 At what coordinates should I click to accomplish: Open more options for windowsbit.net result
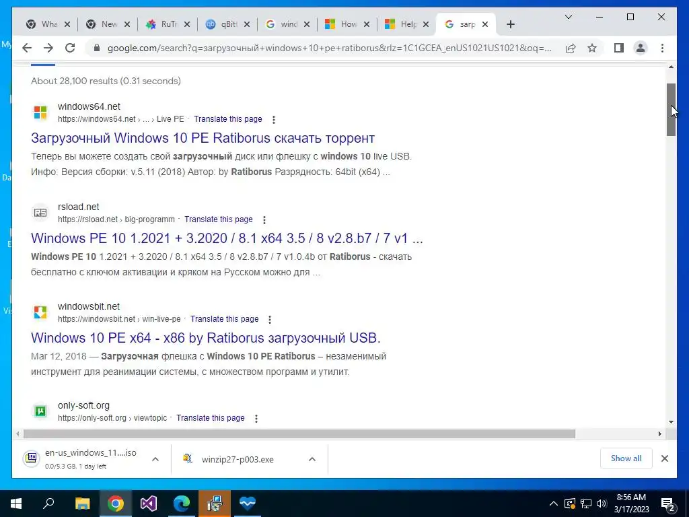[270, 320]
